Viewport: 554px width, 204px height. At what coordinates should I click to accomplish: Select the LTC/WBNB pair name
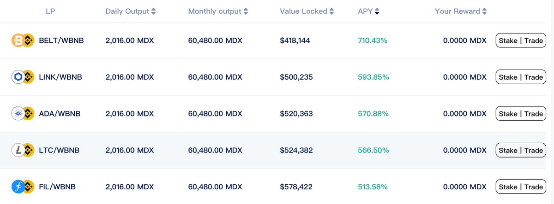[59, 150]
